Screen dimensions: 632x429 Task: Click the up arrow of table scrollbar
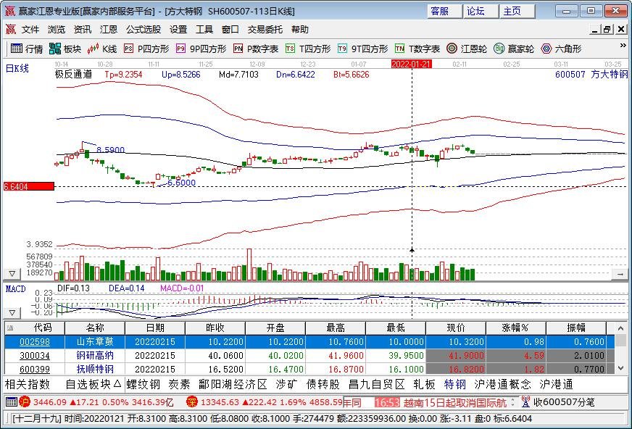(620, 328)
